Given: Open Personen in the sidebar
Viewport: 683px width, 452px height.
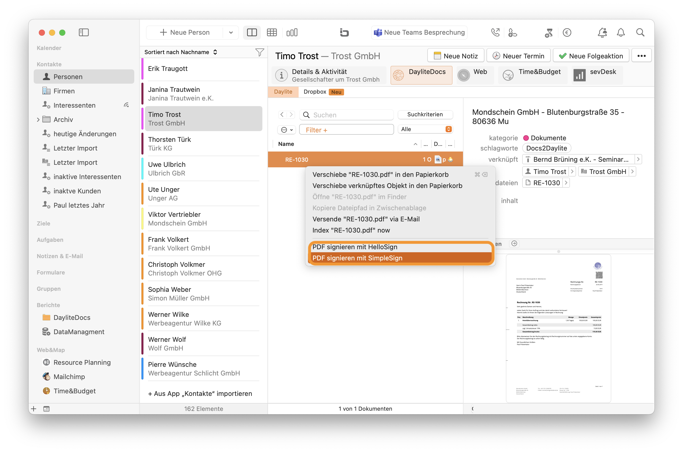Looking at the screenshot, I should point(84,77).
